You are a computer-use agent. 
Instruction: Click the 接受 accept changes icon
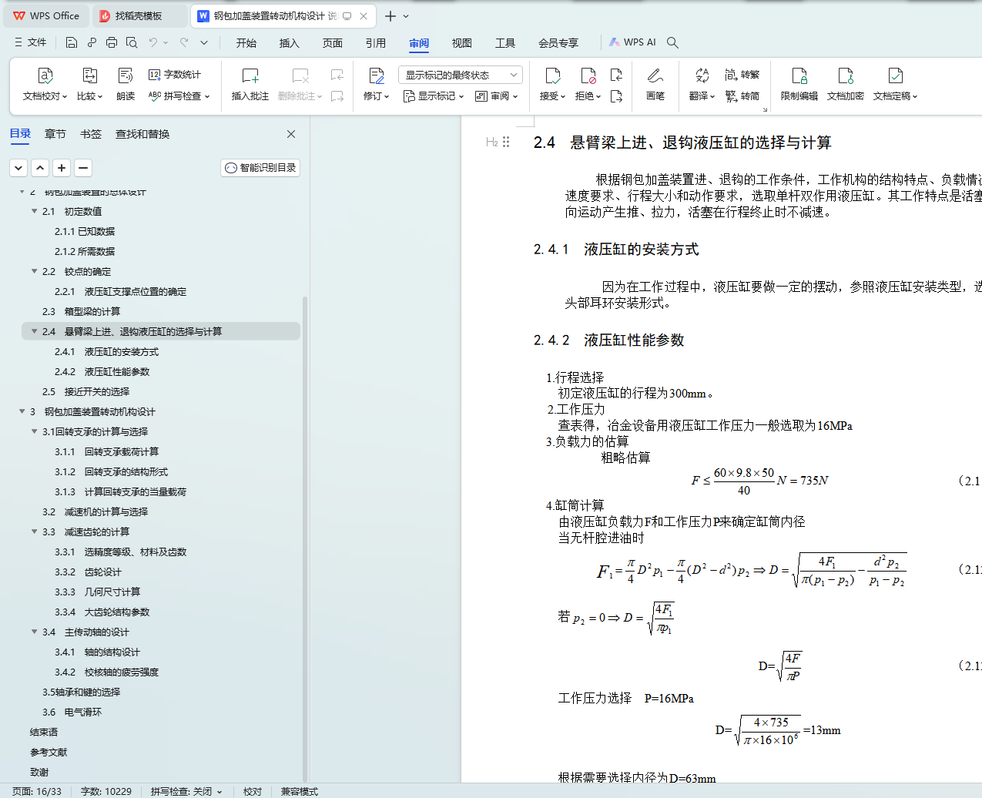pos(552,75)
